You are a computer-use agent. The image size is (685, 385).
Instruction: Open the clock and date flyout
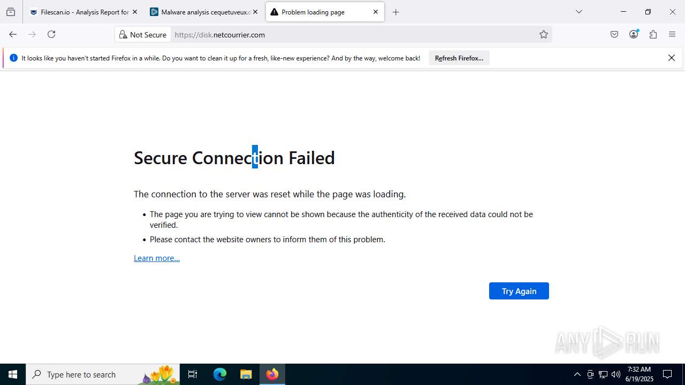[640, 374]
